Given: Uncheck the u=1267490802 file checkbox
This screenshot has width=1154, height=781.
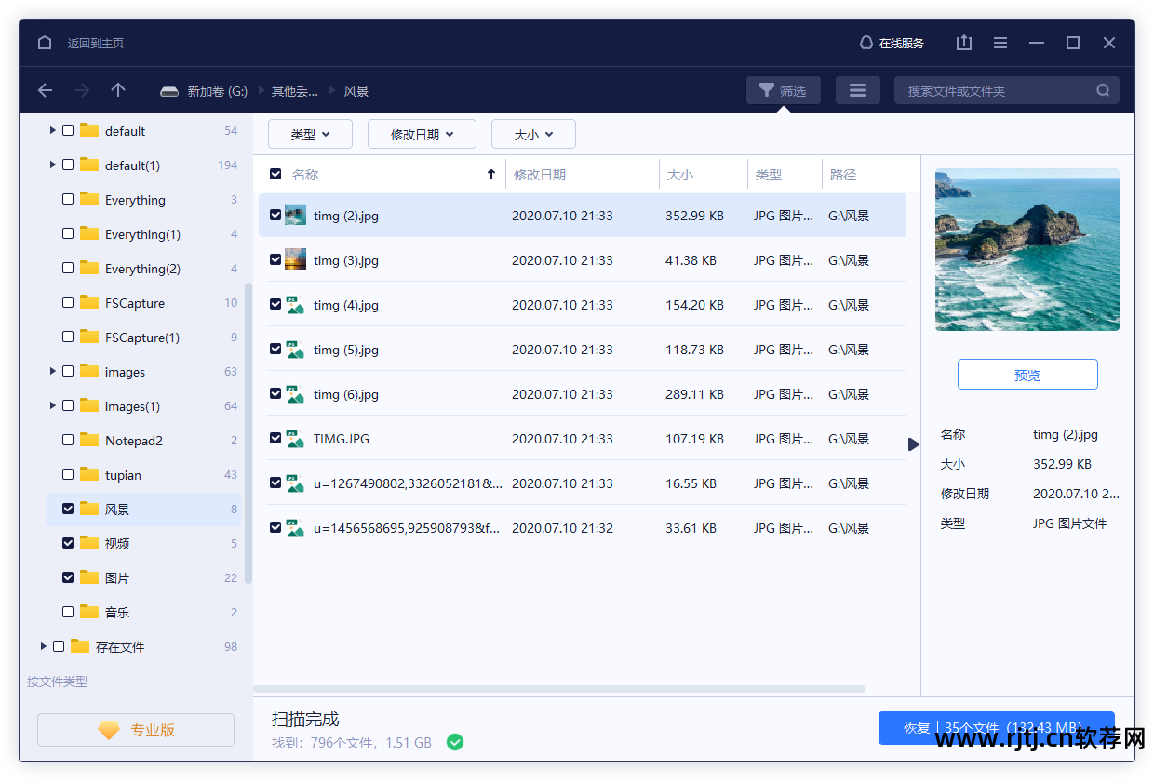Looking at the screenshot, I should pyautogui.click(x=275, y=483).
